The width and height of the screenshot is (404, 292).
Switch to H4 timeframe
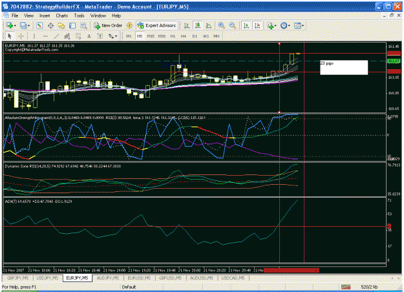pos(183,36)
